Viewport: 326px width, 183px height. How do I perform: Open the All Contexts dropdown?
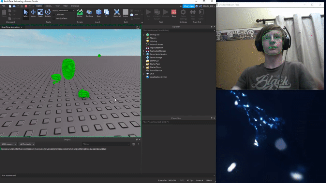click(27, 144)
